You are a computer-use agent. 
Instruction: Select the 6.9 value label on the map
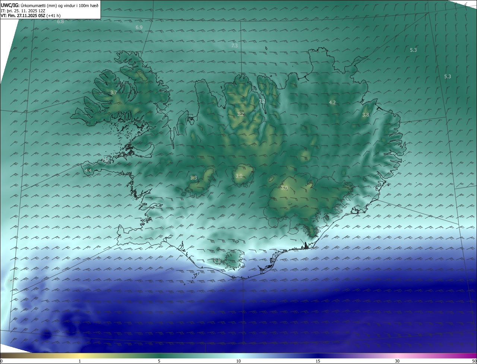139,28
